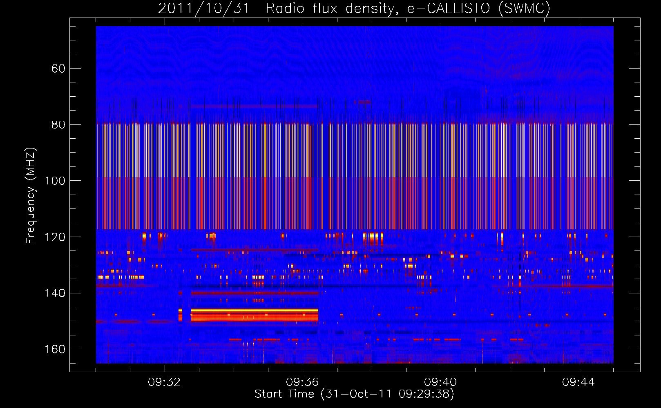Click the 80 MHz tick label
This screenshot has height=408, width=661.
(58, 125)
